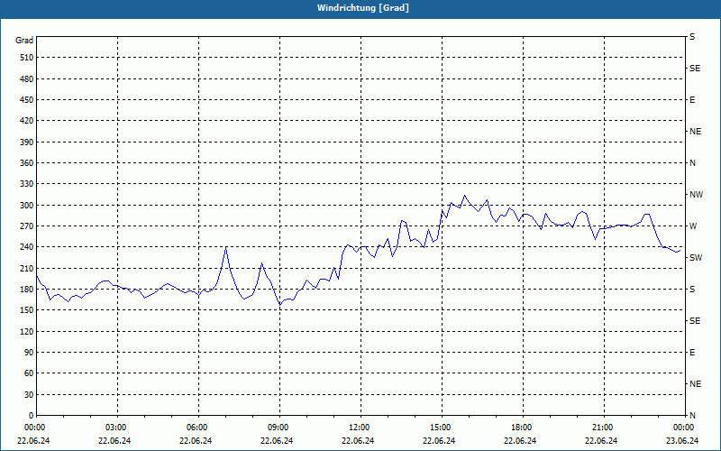This screenshot has height=451, width=721.
Task: Click the 330 y-axis tick label
Action: (27, 184)
